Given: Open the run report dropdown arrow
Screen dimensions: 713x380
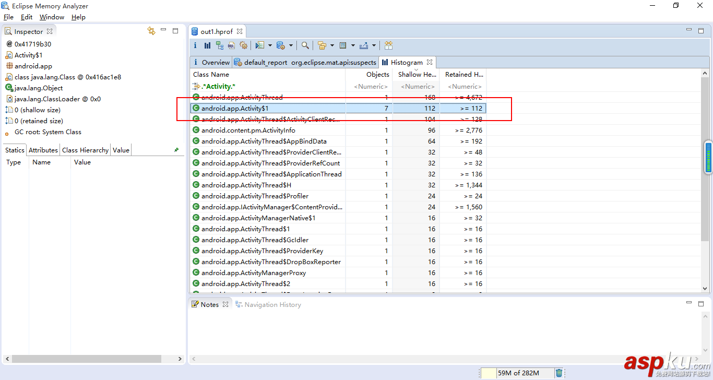Looking at the screenshot, I should (x=270, y=45).
